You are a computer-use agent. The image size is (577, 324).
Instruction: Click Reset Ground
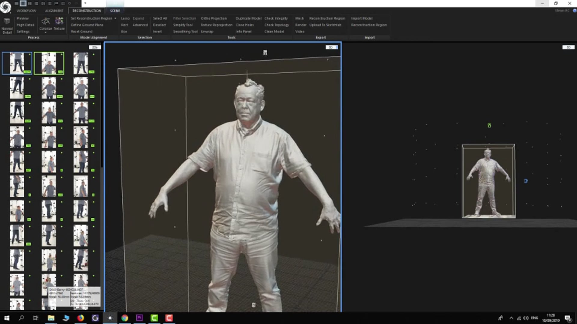tap(82, 31)
